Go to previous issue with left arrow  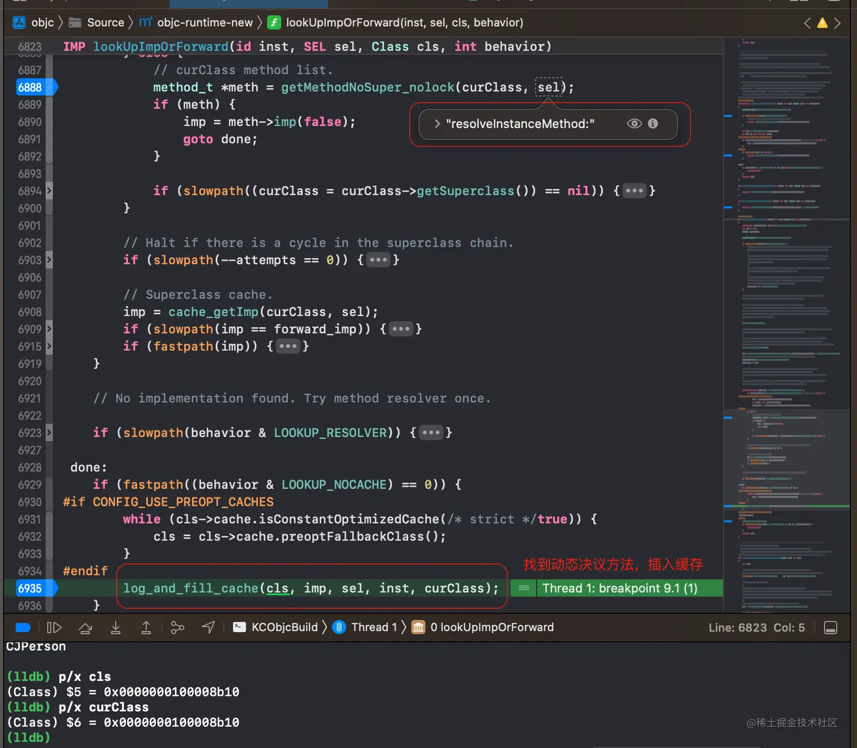808,23
